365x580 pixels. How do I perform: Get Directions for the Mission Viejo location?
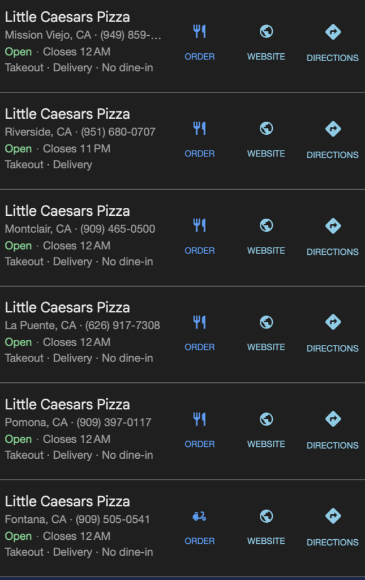click(x=333, y=32)
